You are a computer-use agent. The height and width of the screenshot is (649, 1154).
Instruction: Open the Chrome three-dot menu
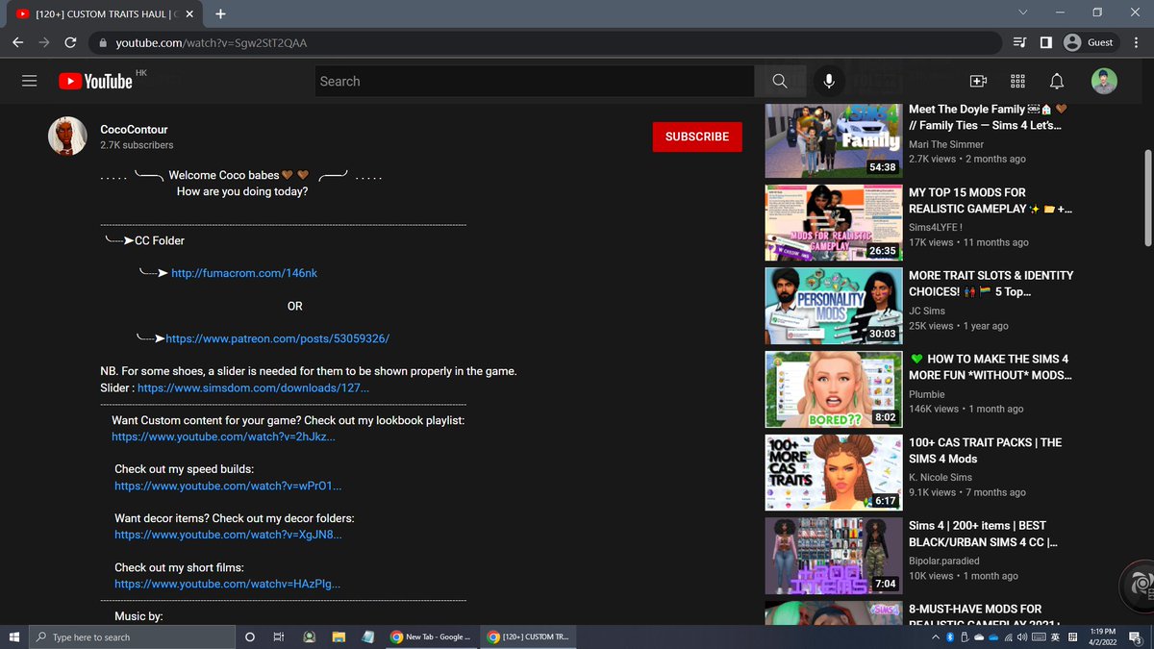click(x=1136, y=42)
